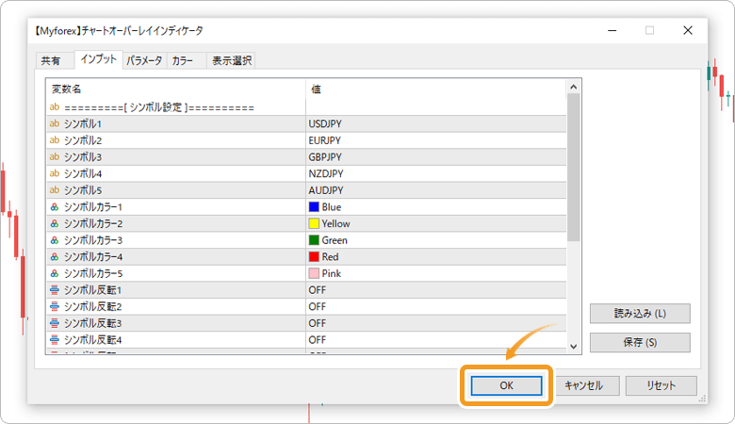Click the ab icon beside シンボル5
Viewport: 735px width, 424px height.
pyautogui.click(x=55, y=190)
